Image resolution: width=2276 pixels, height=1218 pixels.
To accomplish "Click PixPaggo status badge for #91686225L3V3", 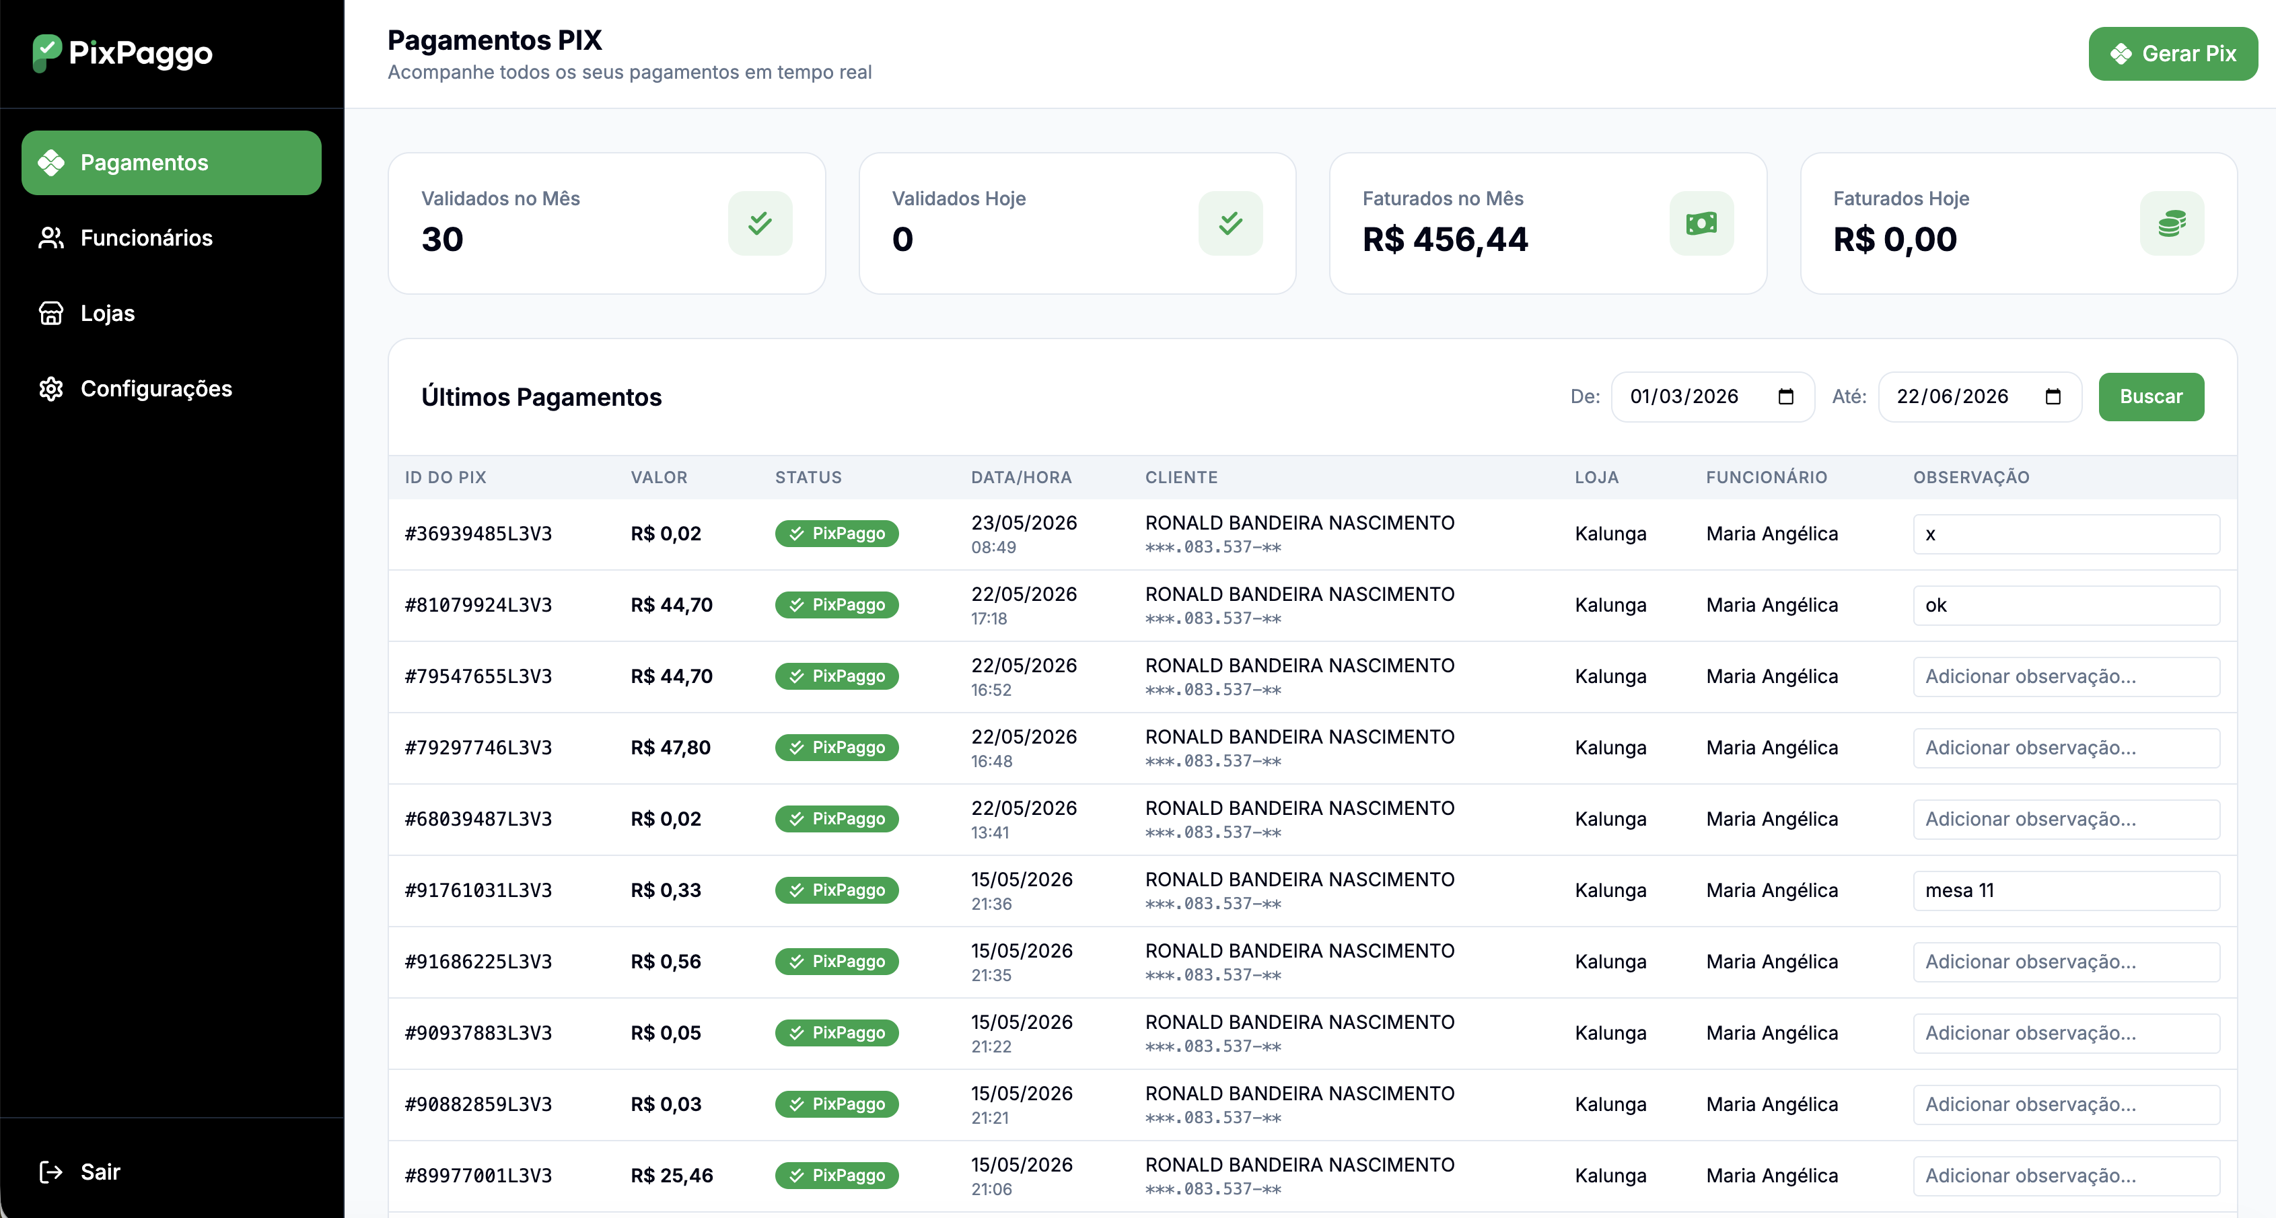I will click(x=837, y=962).
